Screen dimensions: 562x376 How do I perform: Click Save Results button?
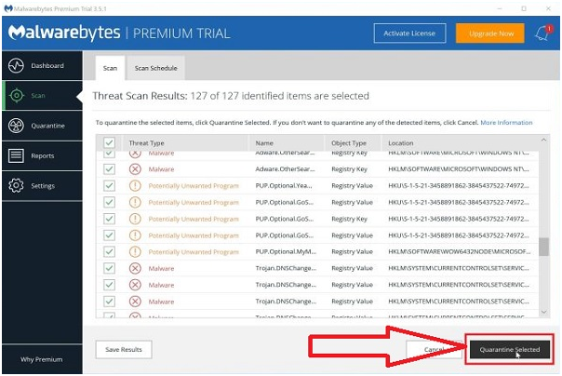(x=124, y=350)
